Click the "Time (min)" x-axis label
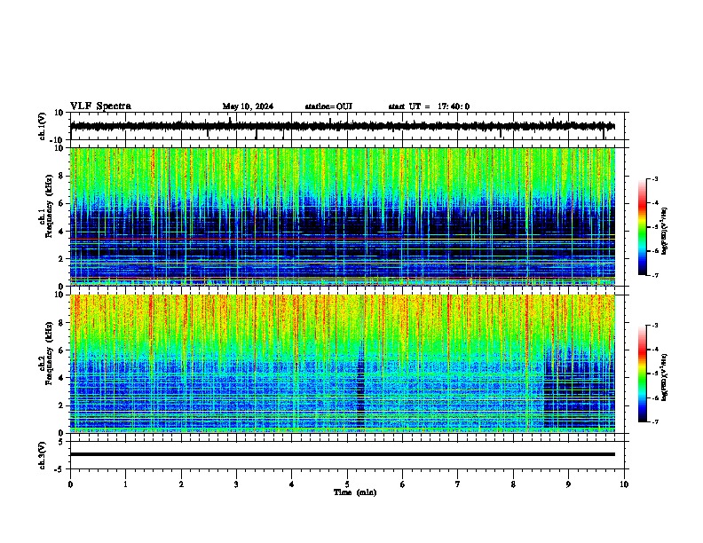 [x=355, y=492]
